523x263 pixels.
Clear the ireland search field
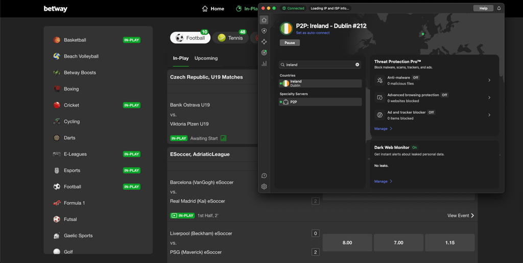[x=357, y=65]
